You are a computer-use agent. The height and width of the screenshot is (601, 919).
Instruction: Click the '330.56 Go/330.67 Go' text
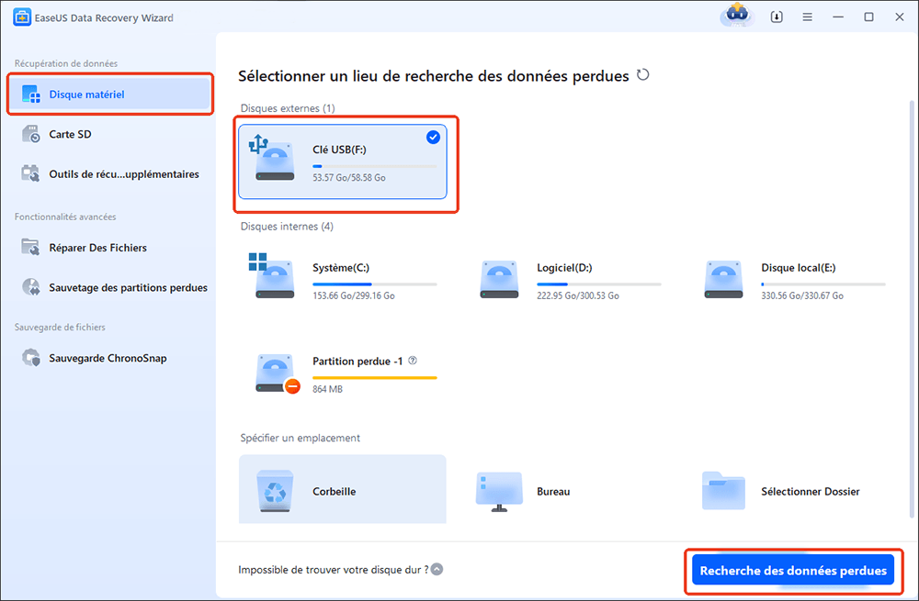(x=802, y=295)
